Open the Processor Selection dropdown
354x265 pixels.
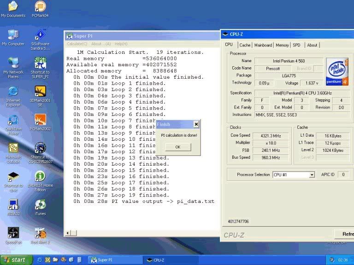pyautogui.click(x=312, y=175)
